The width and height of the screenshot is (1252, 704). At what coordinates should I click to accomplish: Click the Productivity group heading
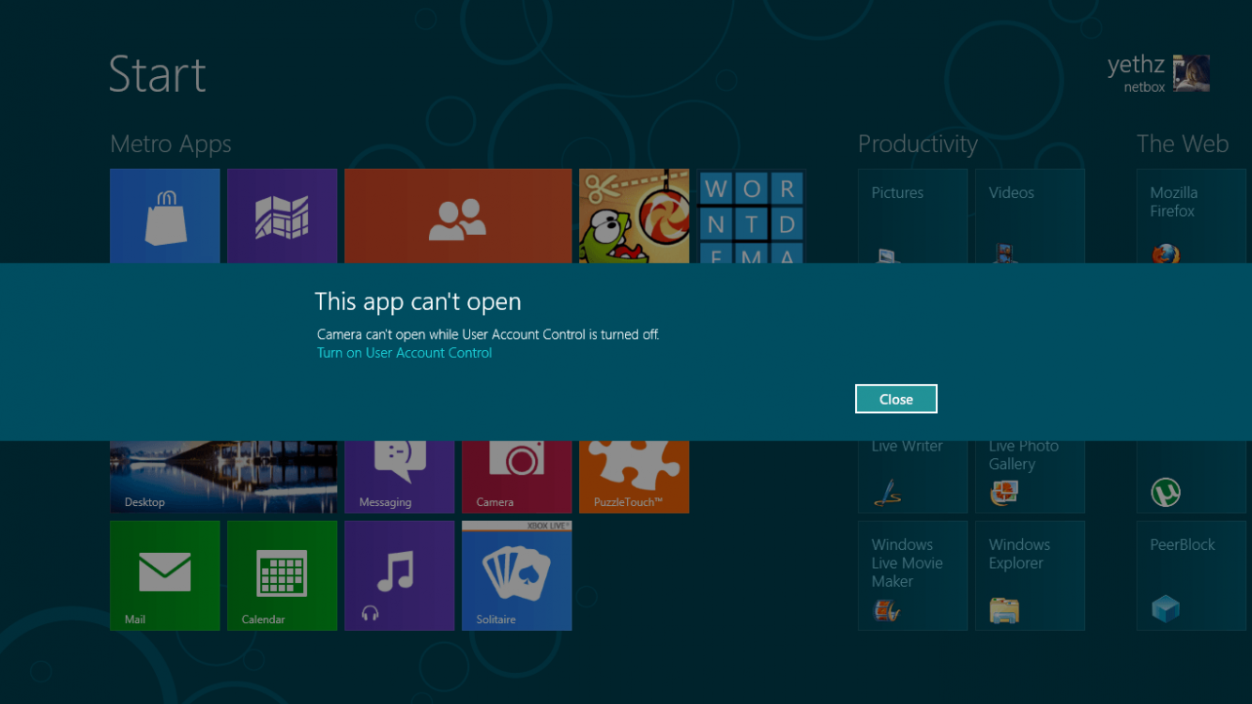click(918, 145)
